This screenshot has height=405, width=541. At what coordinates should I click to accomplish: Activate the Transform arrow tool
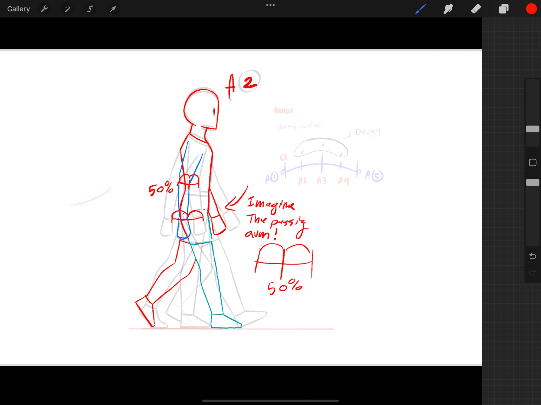113,9
